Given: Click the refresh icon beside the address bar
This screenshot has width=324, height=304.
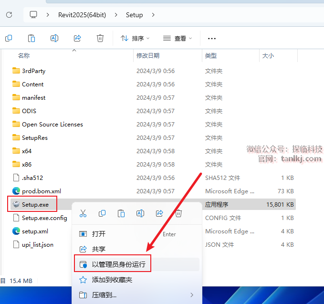Looking at the screenshot, I should point(9,15).
